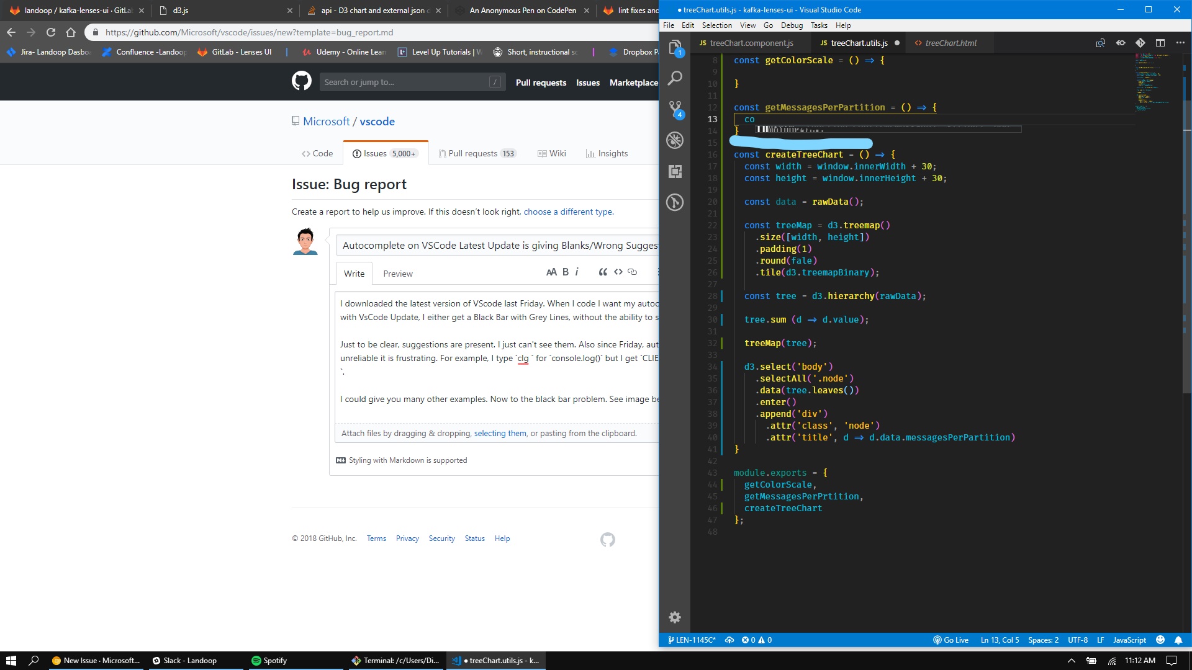Toggle bold formatting in the comment toolbar
The width and height of the screenshot is (1192, 670).
(565, 272)
